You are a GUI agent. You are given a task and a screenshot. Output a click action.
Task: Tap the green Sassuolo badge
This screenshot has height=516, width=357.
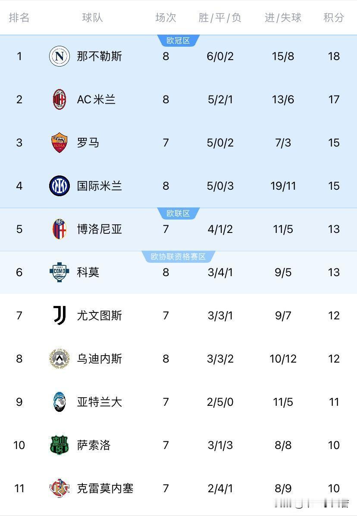(60, 445)
